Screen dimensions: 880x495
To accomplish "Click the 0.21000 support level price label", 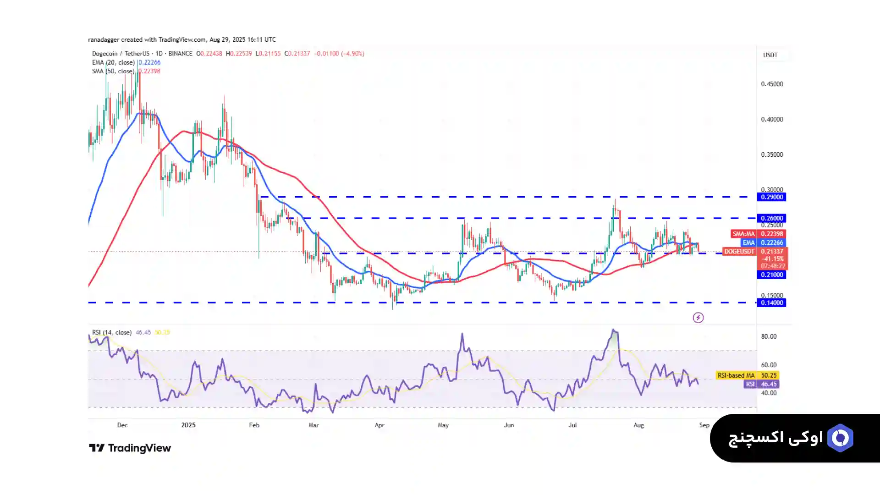I will pos(771,275).
